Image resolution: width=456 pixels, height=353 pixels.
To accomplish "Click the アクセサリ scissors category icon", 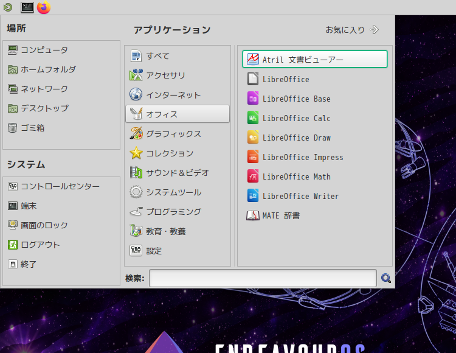I will pos(136,75).
